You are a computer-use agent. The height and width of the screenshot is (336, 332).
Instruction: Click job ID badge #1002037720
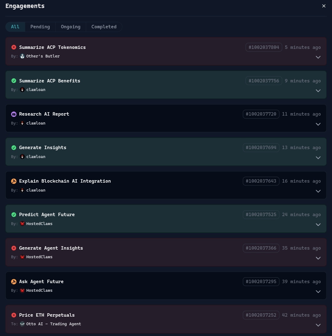[261, 114]
